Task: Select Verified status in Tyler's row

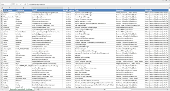Action: (x=68, y=21)
